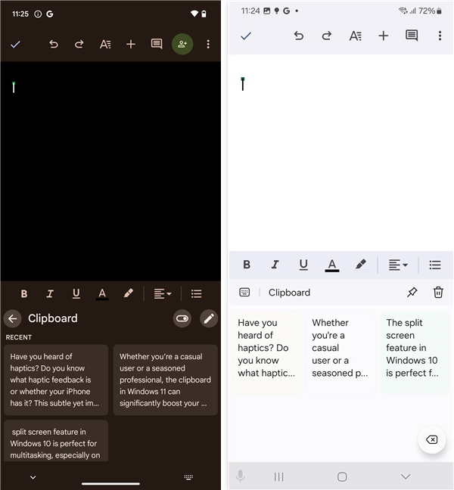Tap the microphone icon on Samsung navigation bar
Image resolution: width=454 pixels, height=490 pixels.
(241, 476)
